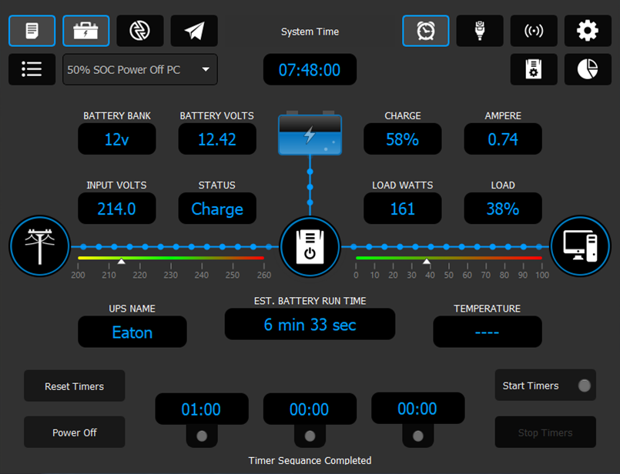
Task: Enable the first timer's radio toggle
Action: 201,436
